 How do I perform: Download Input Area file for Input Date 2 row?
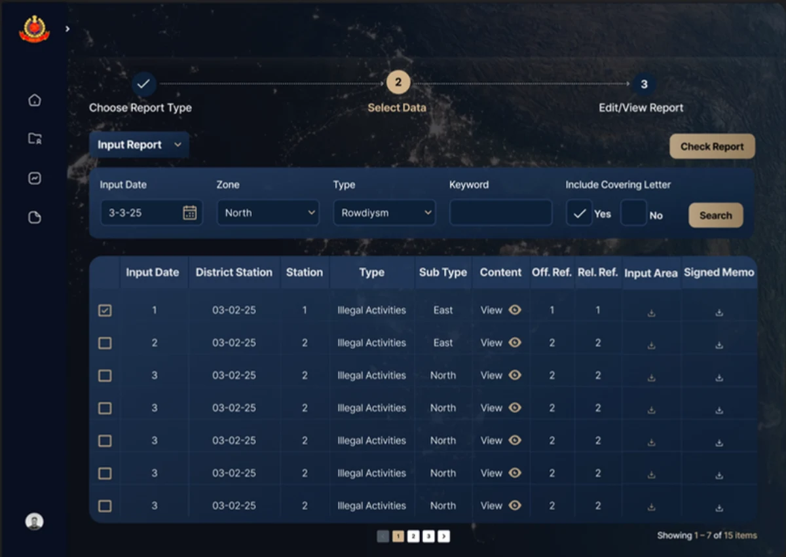point(651,344)
